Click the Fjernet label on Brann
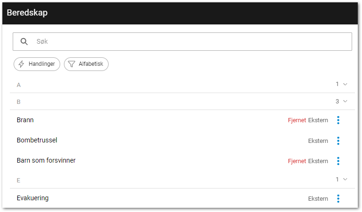This screenshot has height=212, width=362. click(x=297, y=120)
